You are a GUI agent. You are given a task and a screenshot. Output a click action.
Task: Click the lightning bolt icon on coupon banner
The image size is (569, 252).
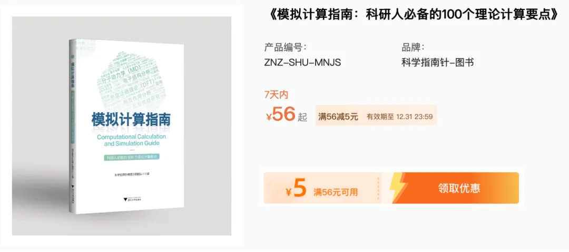(398, 188)
